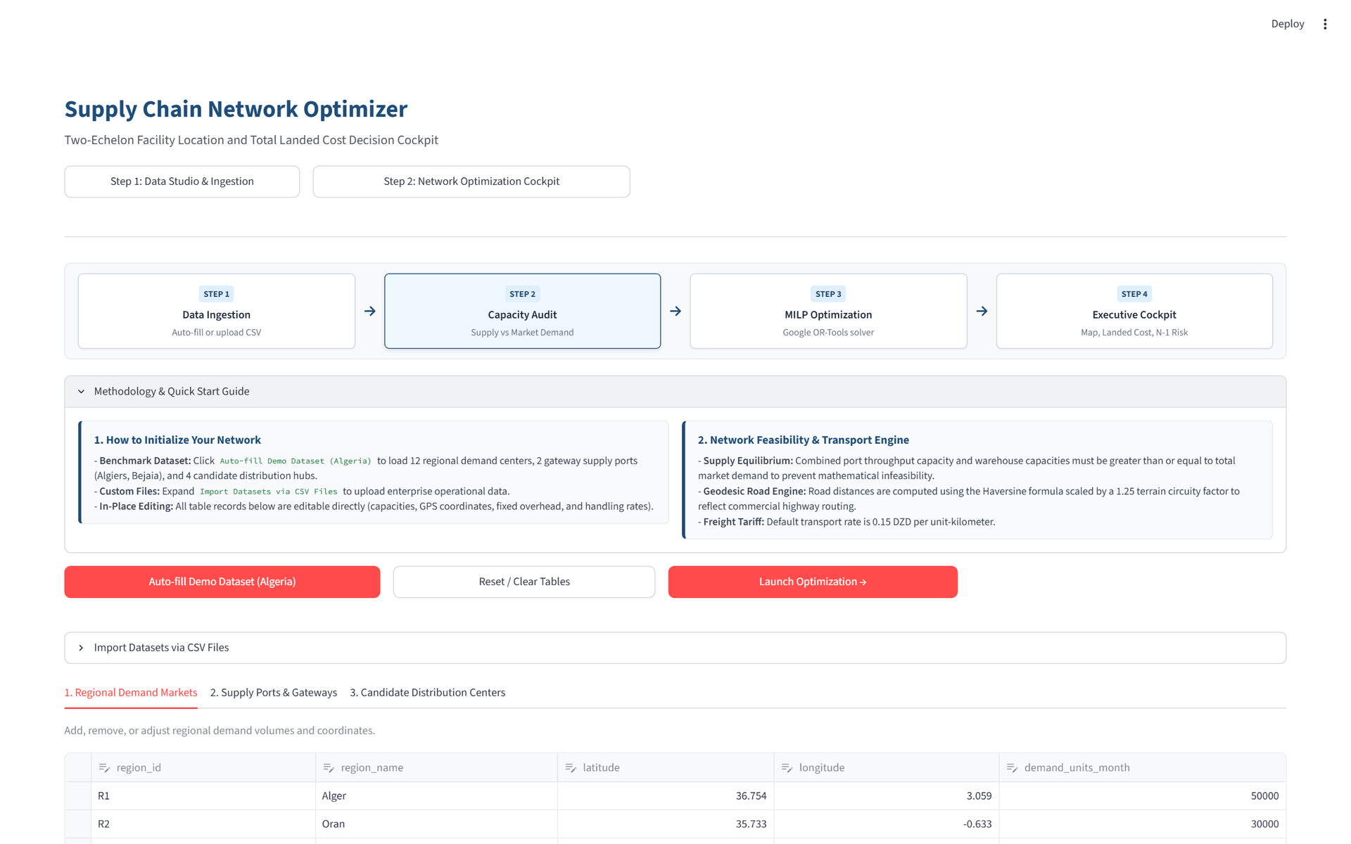Switch to Supply Ports & Gateways tab

point(274,693)
